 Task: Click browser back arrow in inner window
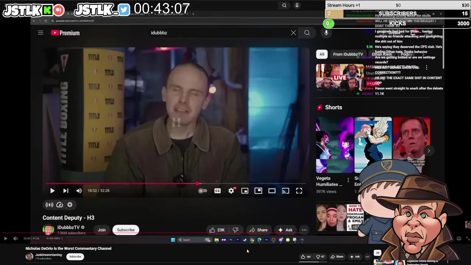[x=34, y=21]
